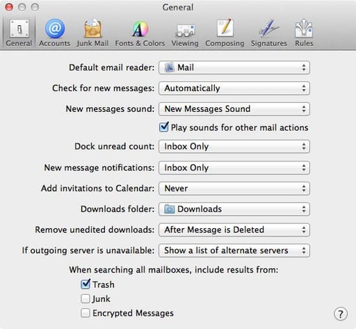Disable Play sounds for other mail actions
Image resolution: width=356 pixels, height=329 pixels.
click(x=164, y=127)
